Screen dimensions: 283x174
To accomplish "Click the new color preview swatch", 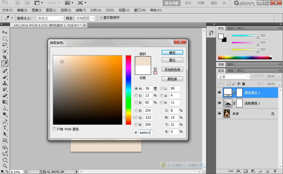I will [x=143, y=61].
